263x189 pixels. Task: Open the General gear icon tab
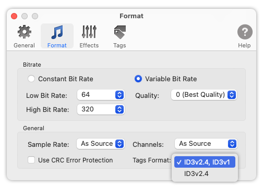[25, 32]
